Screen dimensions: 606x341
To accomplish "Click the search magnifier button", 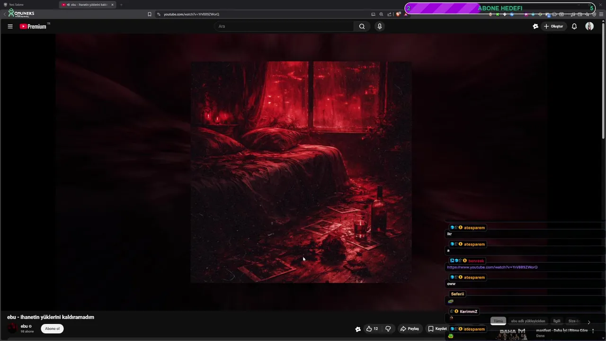I will pyautogui.click(x=362, y=27).
